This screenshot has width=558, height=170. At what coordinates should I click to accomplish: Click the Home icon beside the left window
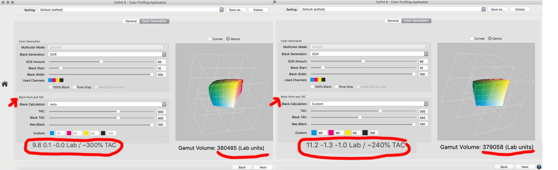(x=5, y=84)
